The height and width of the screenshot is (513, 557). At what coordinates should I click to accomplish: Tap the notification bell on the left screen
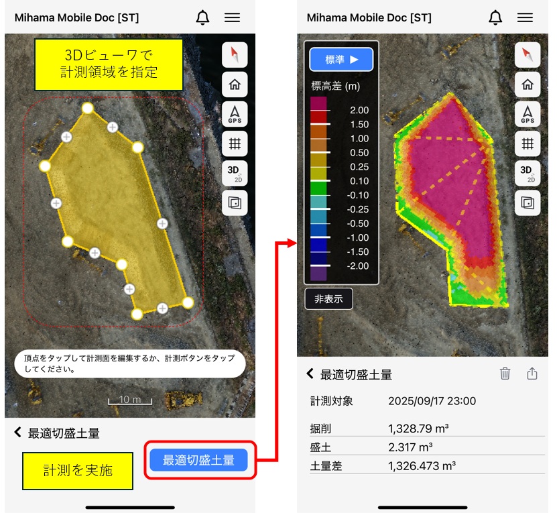click(203, 18)
